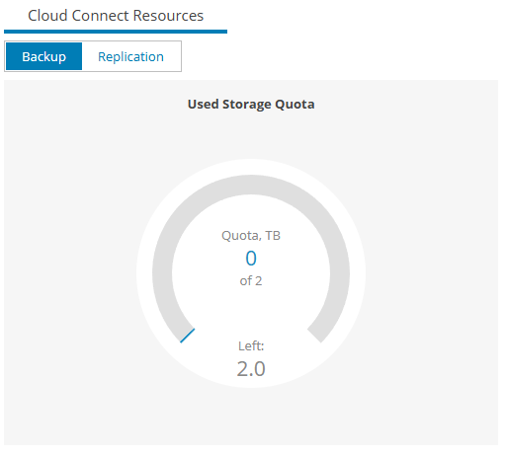Click the Used Storage Quota heading
This screenshot has width=506, height=455.
point(251,104)
